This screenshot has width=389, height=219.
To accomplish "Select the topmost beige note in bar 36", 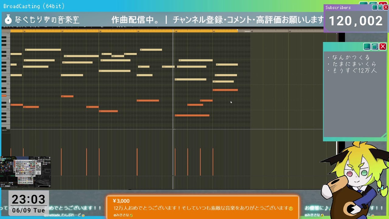I will click(43, 50).
